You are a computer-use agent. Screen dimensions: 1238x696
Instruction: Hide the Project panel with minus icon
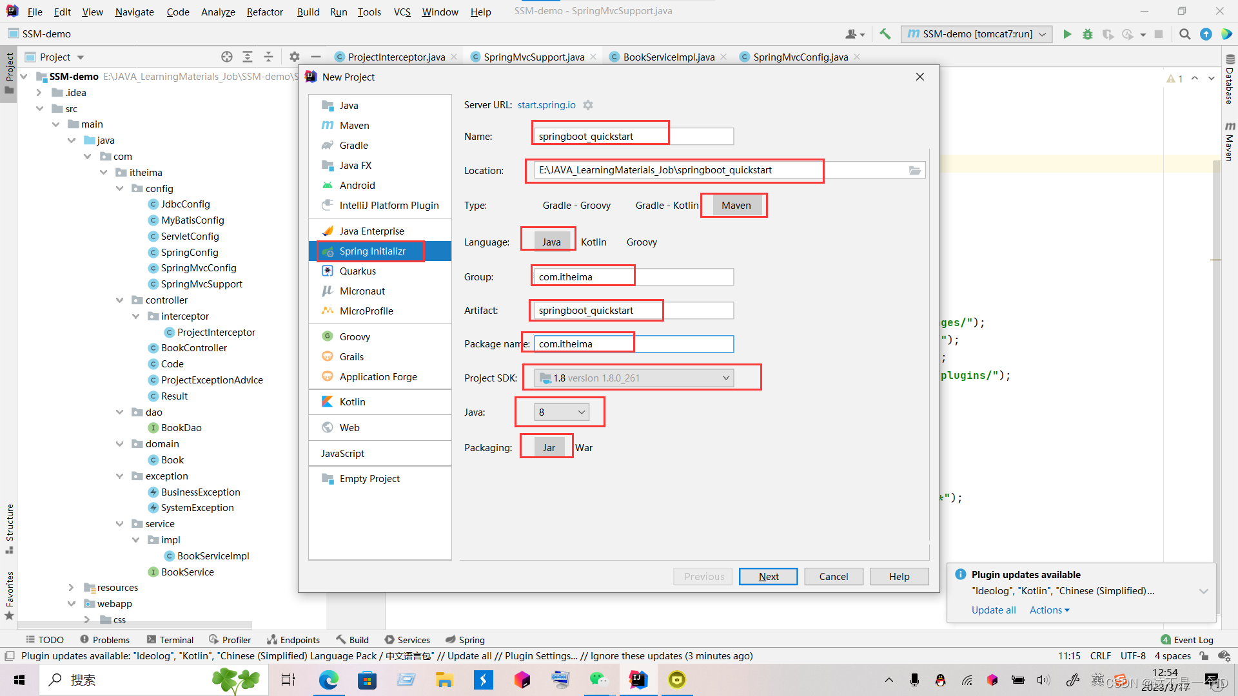point(315,57)
